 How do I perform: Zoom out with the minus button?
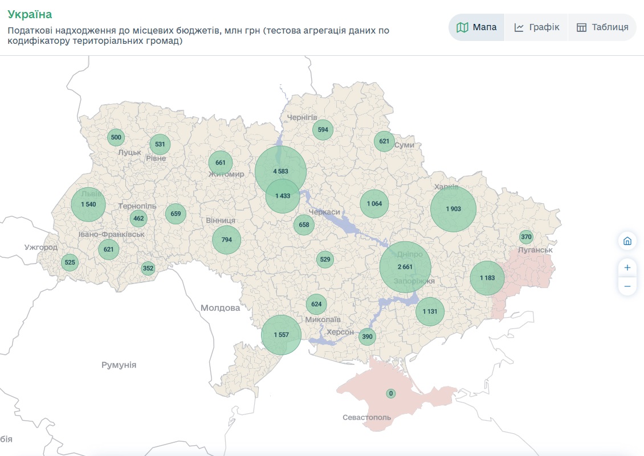(x=627, y=286)
